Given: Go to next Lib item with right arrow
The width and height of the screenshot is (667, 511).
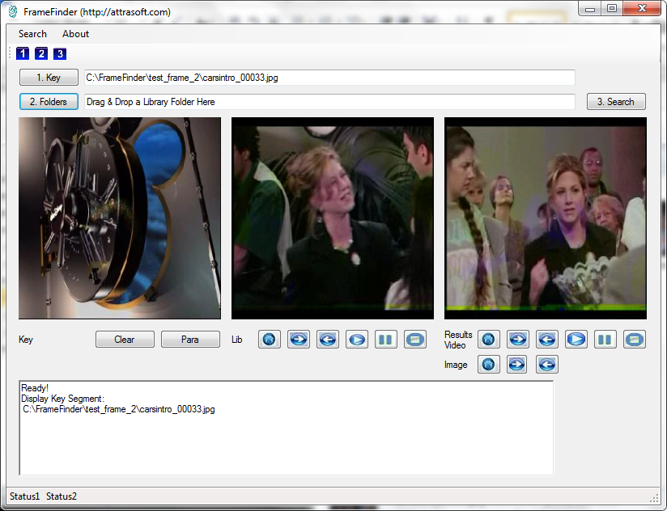Looking at the screenshot, I should tap(299, 340).
